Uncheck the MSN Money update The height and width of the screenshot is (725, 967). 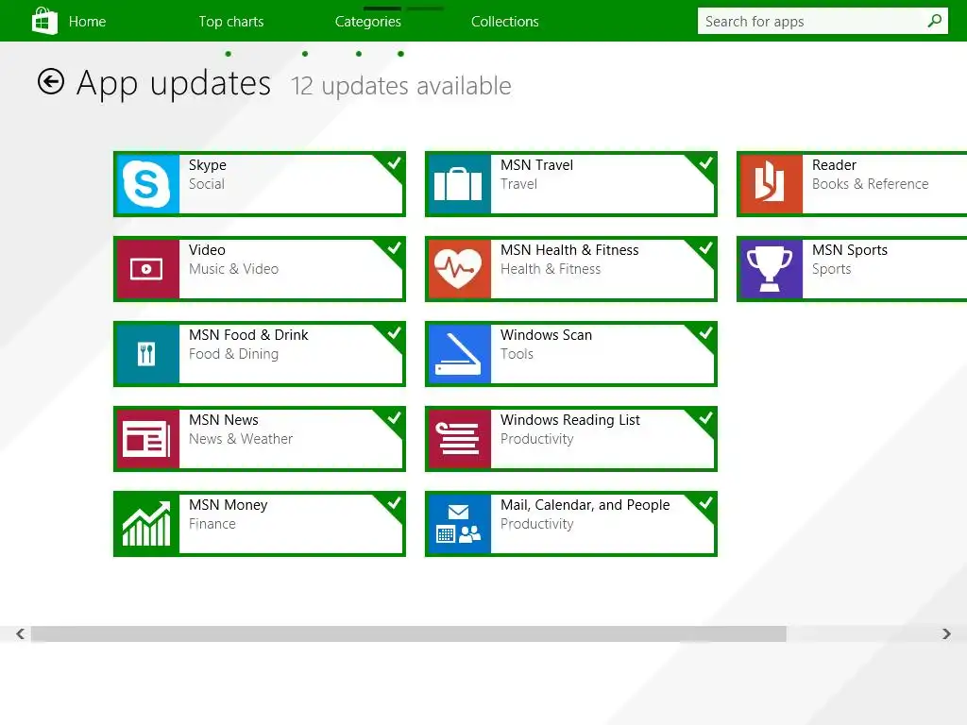click(394, 503)
